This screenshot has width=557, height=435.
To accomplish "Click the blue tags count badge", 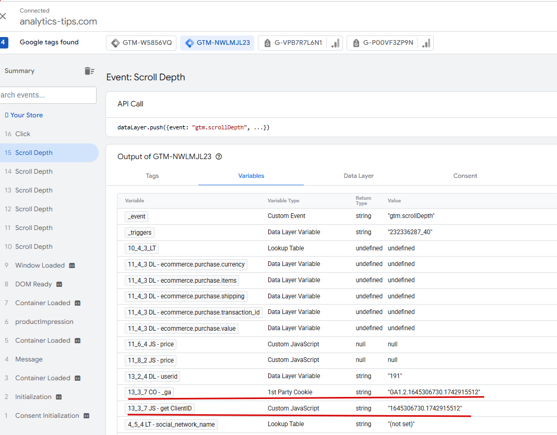I will coord(4,43).
